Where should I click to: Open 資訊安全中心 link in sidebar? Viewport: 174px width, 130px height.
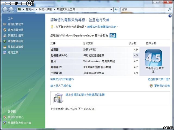coord(16,117)
